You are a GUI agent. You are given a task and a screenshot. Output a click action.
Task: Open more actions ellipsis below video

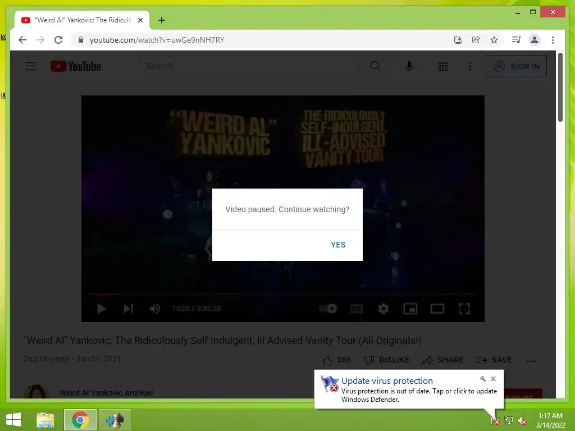pos(531,361)
